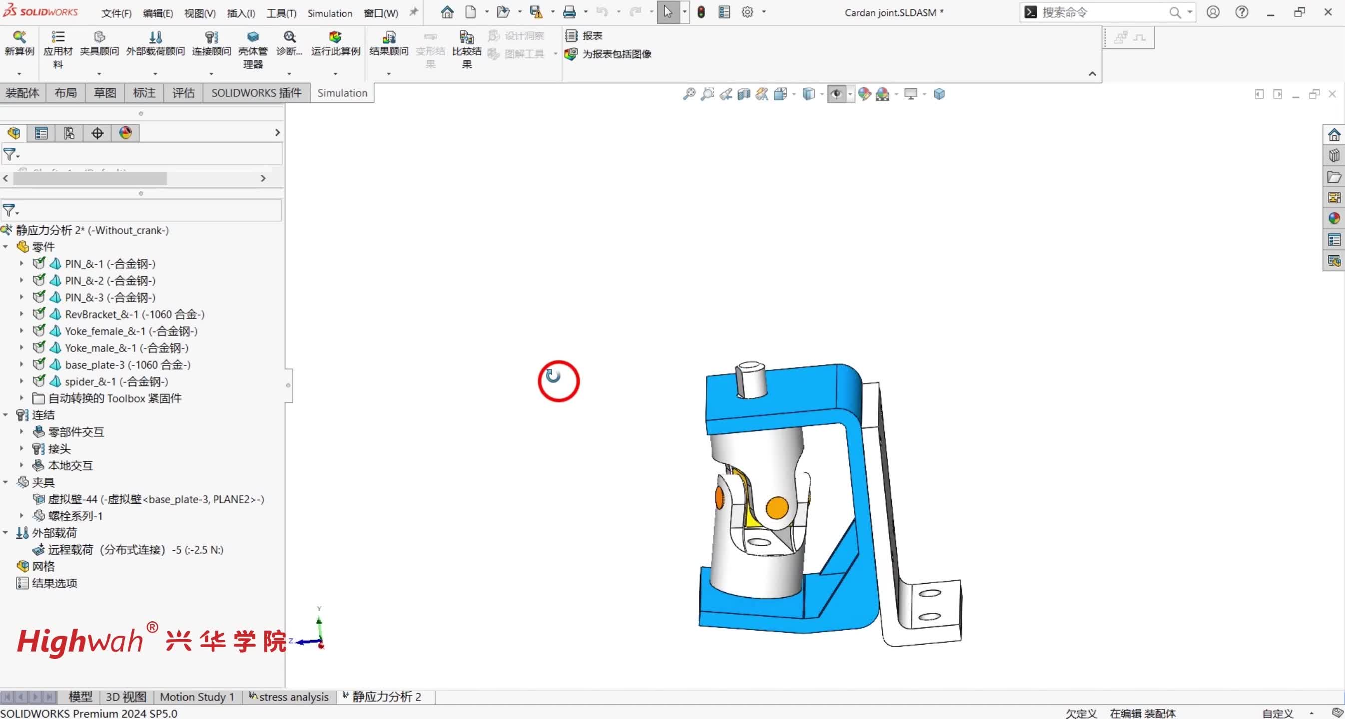
Task: Switch to the stress analysis study tab
Action: pos(289,697)
